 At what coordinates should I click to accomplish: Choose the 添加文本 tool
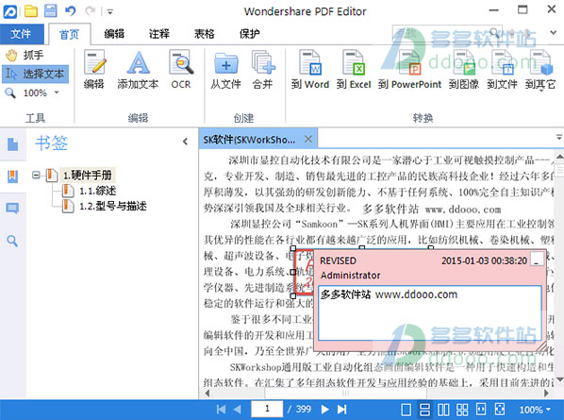(138, 69)
